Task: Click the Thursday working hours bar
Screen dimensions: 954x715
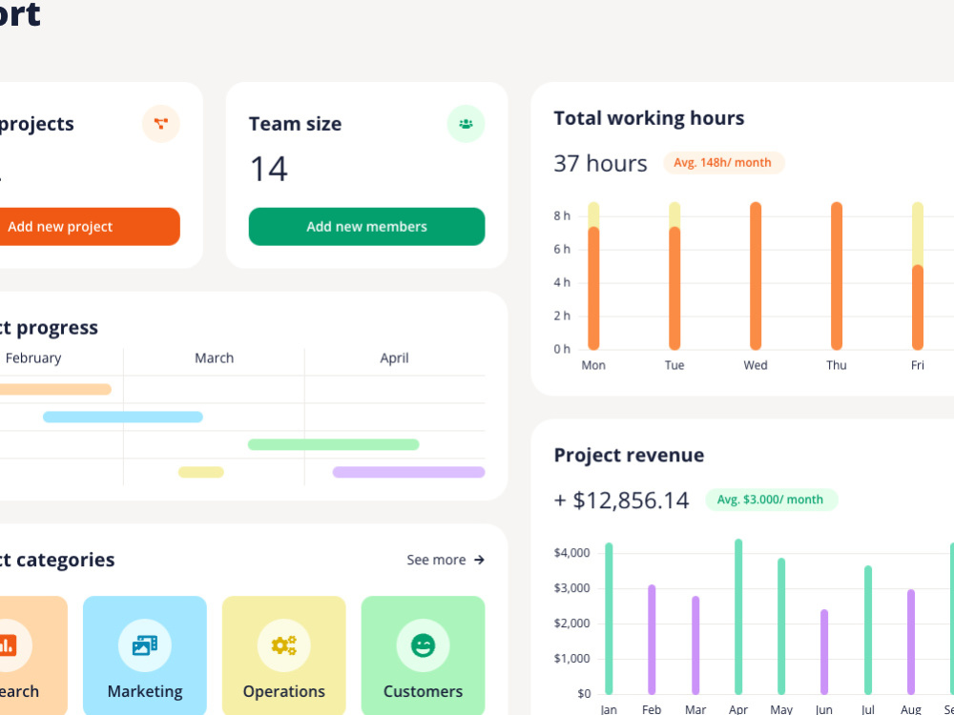Action: (837, 276)
